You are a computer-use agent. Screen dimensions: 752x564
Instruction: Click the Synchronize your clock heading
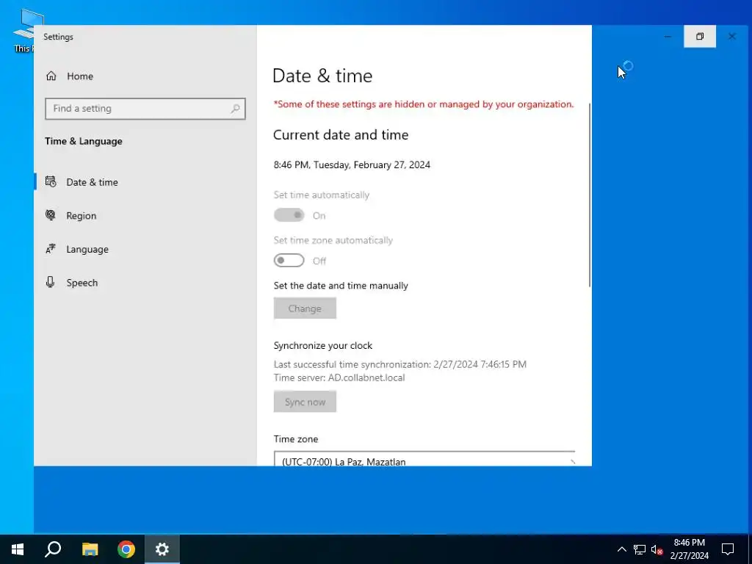pyautogui.click(x=323, y=346)
